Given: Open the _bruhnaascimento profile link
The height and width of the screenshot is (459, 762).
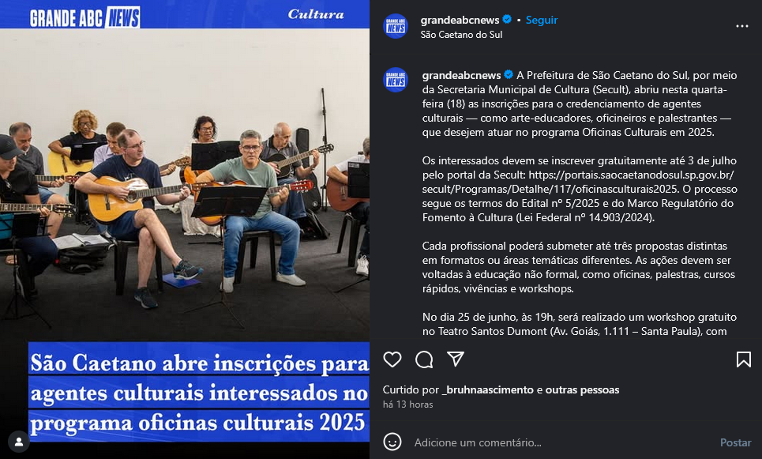Looking at the screenshot, I should coord(487,390).
